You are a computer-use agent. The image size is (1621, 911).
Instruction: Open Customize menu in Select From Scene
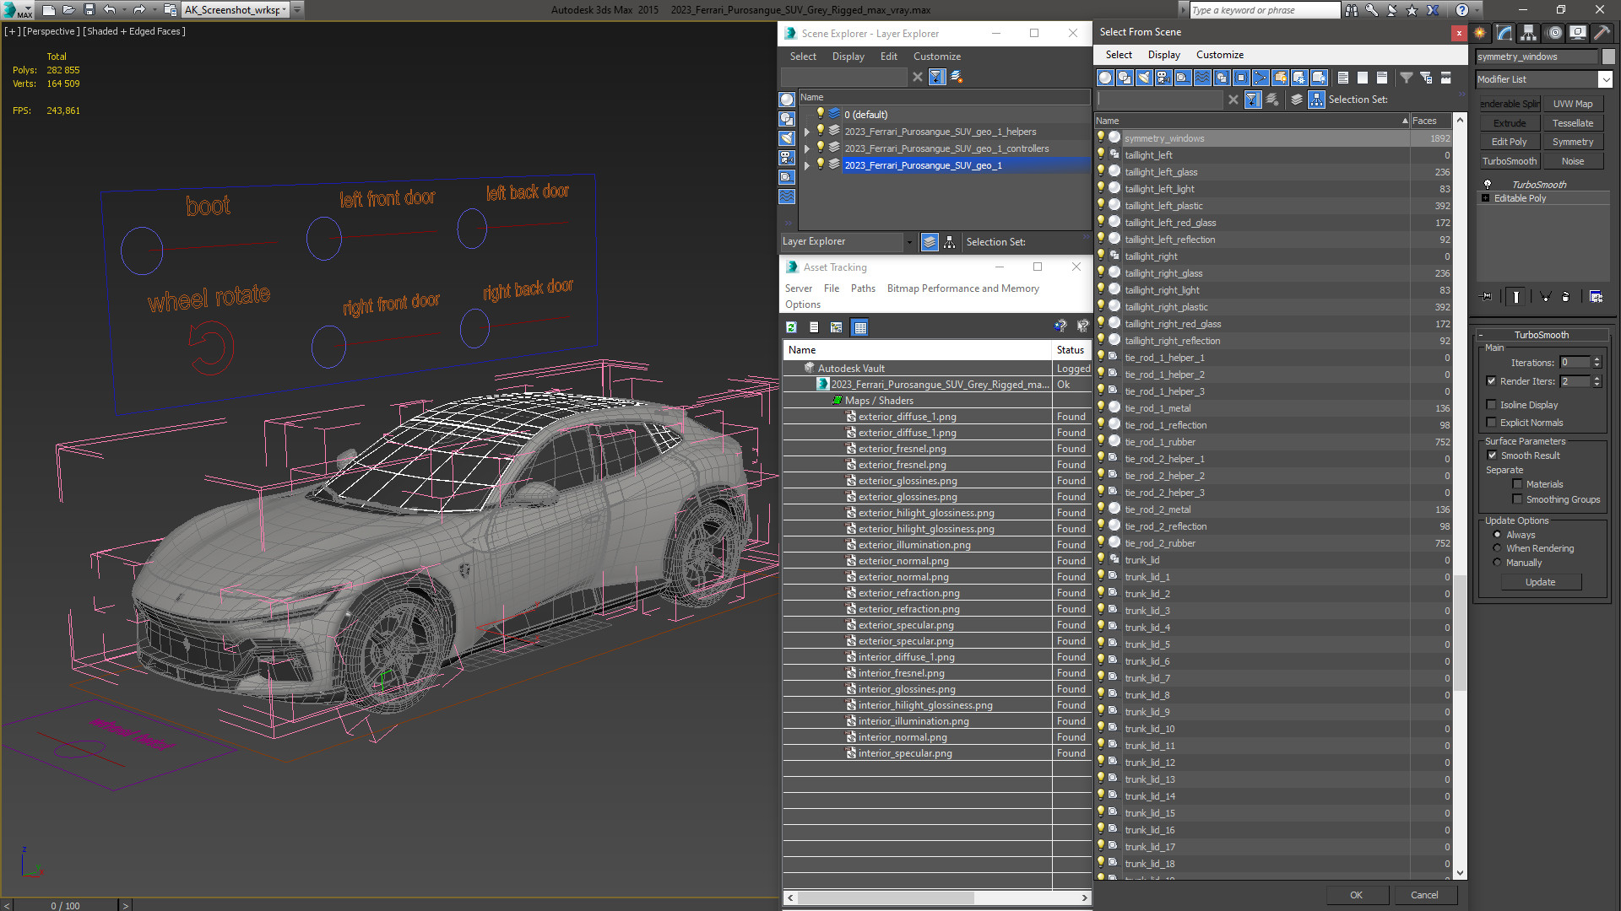click(x=1219, y=55)
